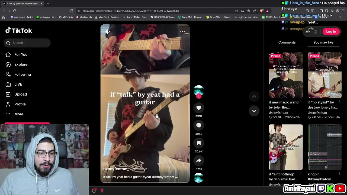
Task: Open the amirrayanii - Twitch bookmark
Action: 22,17
